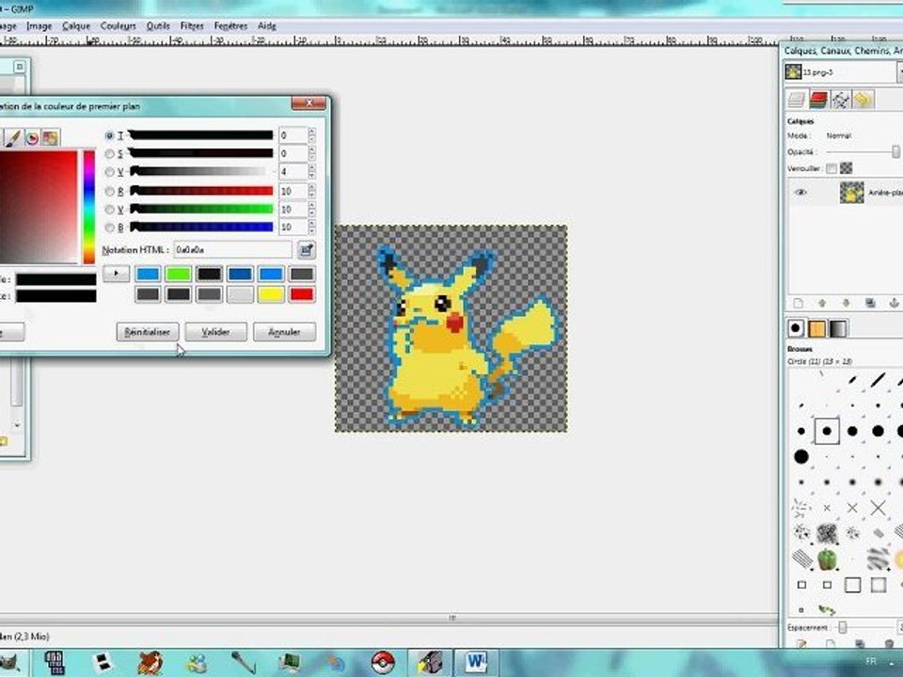Viewport: 903px width, 677px height.
Task: Open the Brushes tab icon
Action: [x=796, y=328]
